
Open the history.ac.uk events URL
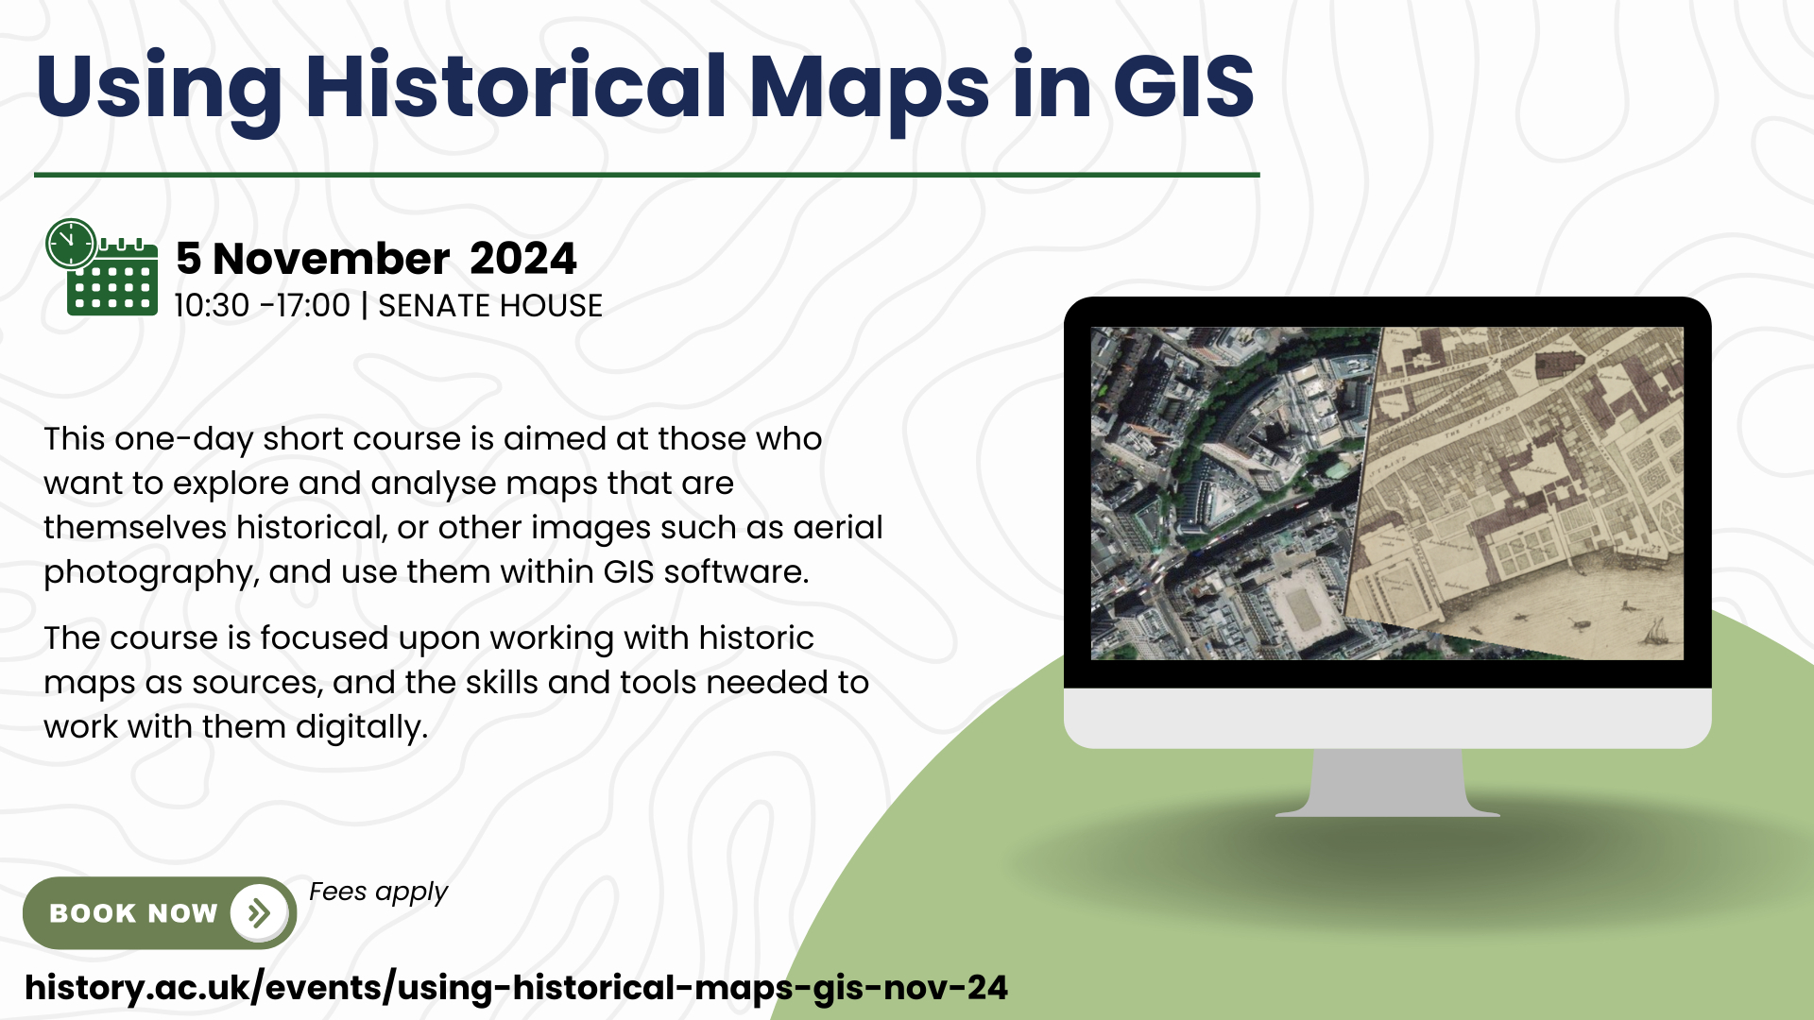tap(516, 988)
